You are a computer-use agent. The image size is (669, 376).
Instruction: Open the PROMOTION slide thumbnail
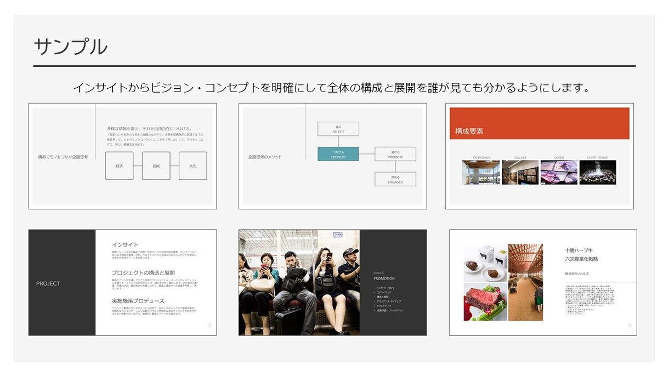[x=332, y=282]
